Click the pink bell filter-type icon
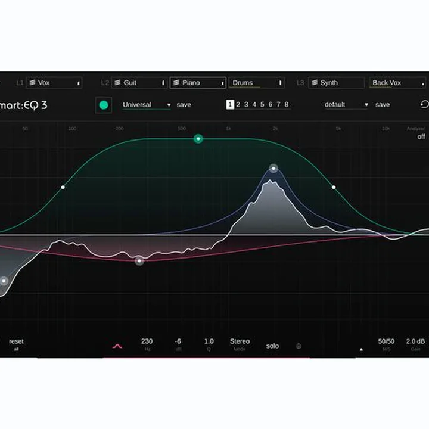The height and width of the screenshot is (429, 429). [x=117, y=346]
